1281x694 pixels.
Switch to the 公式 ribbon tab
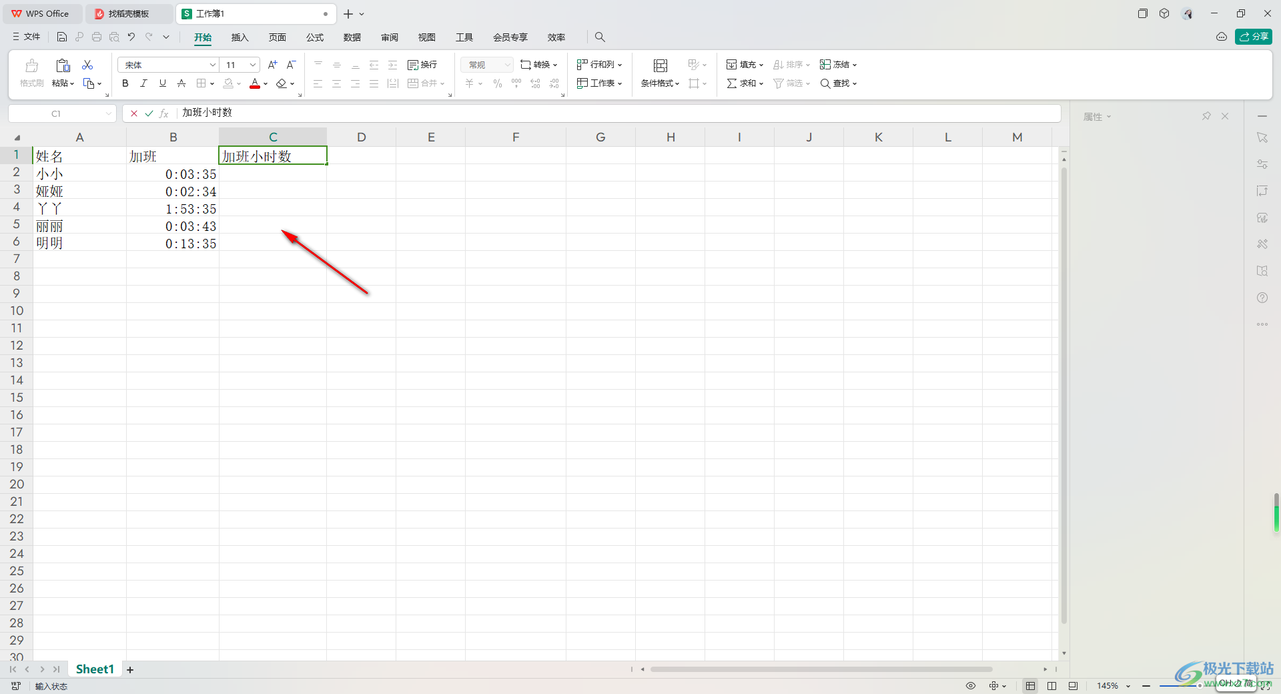(315, 37)
